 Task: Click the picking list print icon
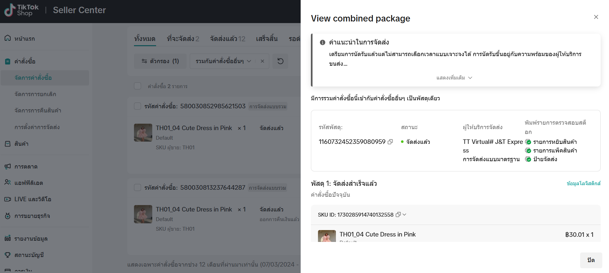tap(528, 142)
